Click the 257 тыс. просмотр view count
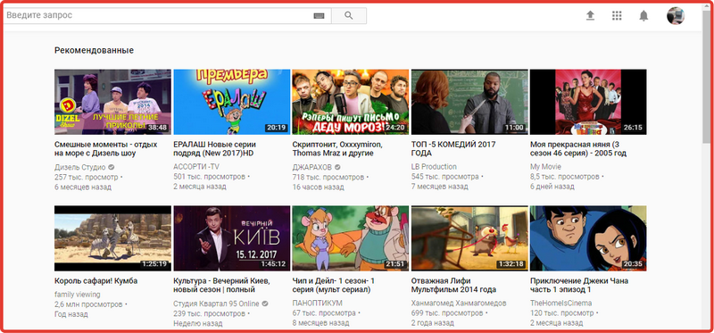 click(x=86, y=177)
